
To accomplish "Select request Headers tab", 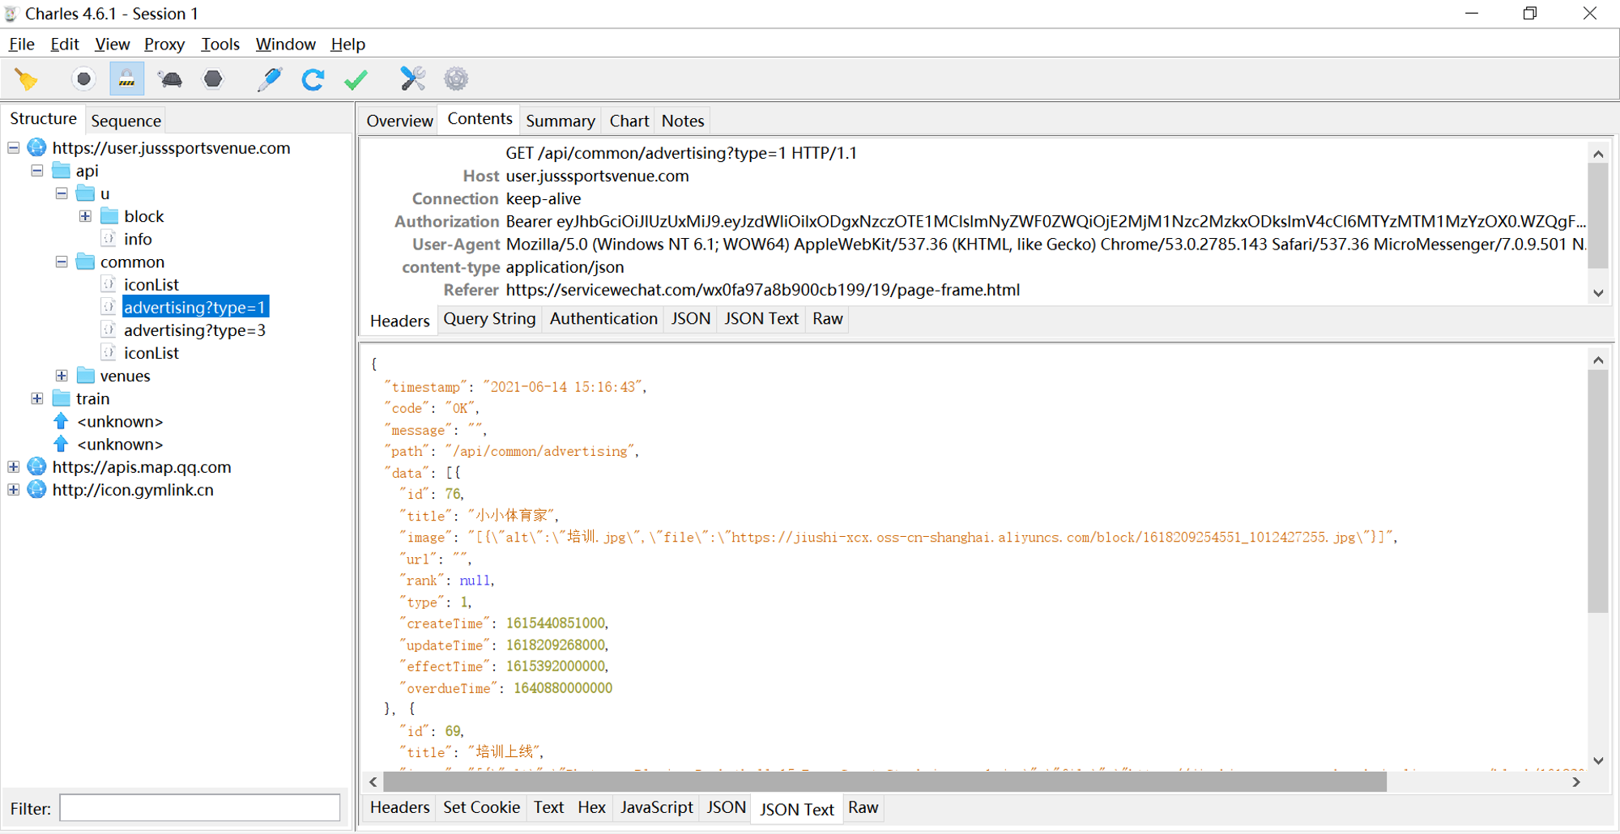I will click(399, 321).
